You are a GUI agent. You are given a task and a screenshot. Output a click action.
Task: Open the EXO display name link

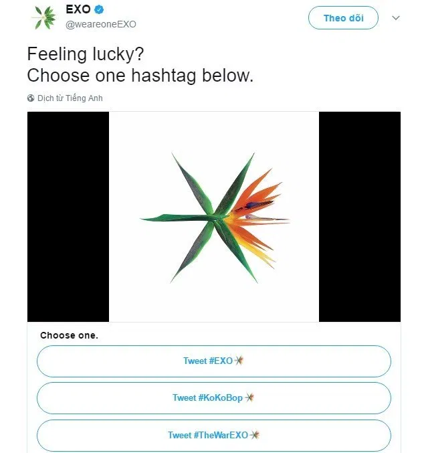[78, 11]
